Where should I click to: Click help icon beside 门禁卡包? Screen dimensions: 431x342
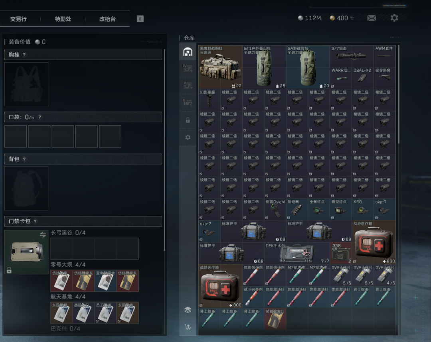35,221
